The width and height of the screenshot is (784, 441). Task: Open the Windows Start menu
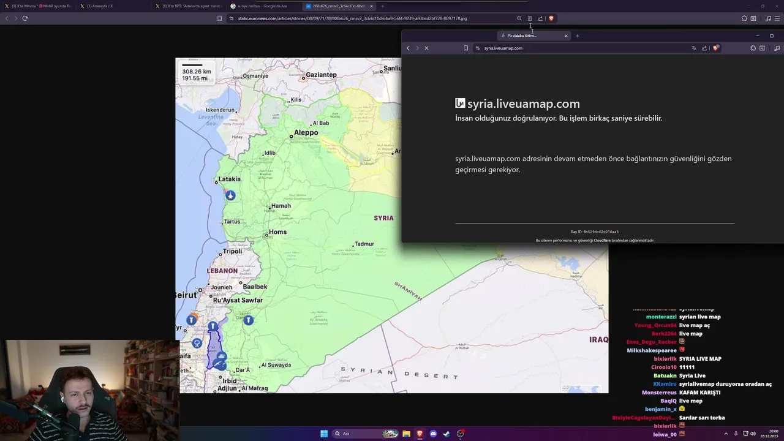(x=324, y=434)
